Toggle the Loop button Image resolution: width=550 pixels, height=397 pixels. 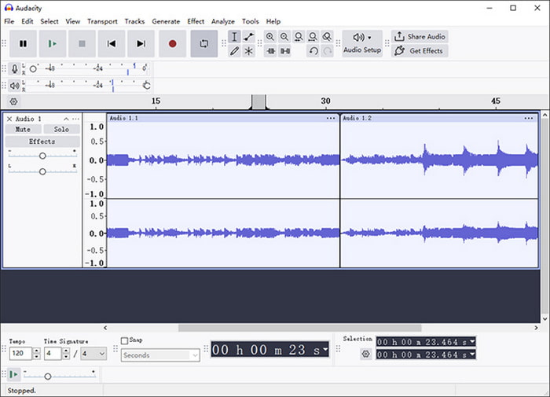pos(203,43)
